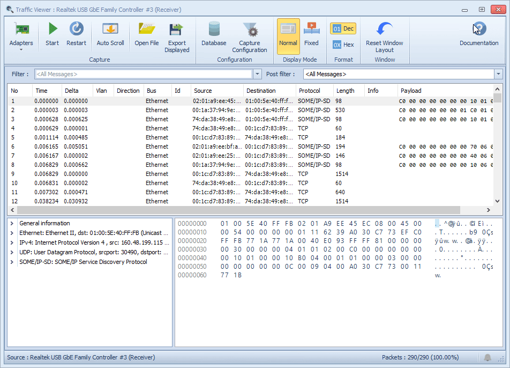This screenshot has width=510, height=368.
Task: Click the Traffic Viewer magnifier title icon
Action: [x=10, y=10]
